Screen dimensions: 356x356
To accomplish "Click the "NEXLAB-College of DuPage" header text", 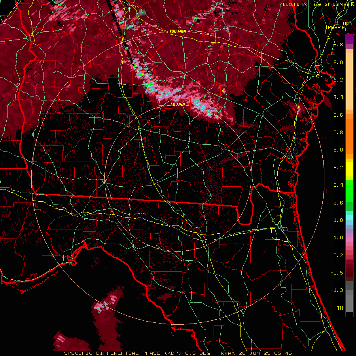I will point(316,4).
